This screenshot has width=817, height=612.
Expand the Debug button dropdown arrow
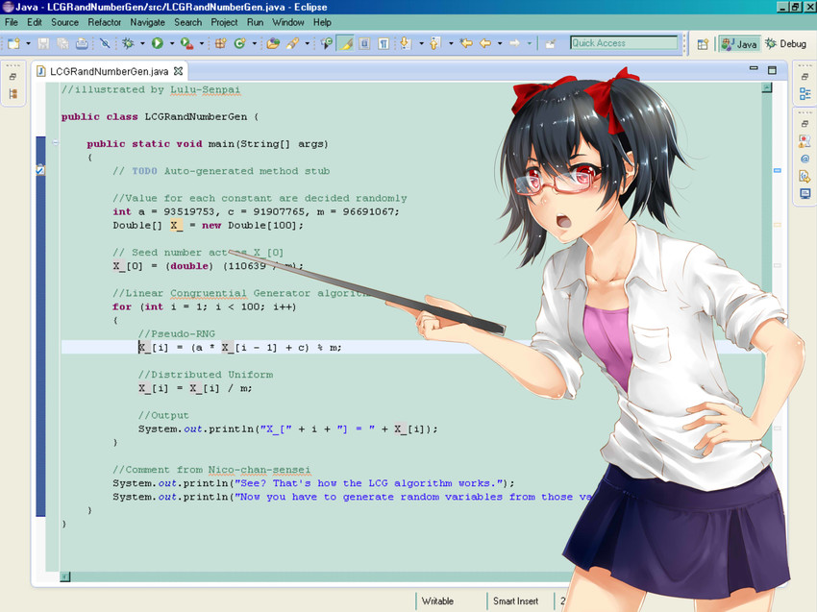pyautogui.click(x=142, y=43)
